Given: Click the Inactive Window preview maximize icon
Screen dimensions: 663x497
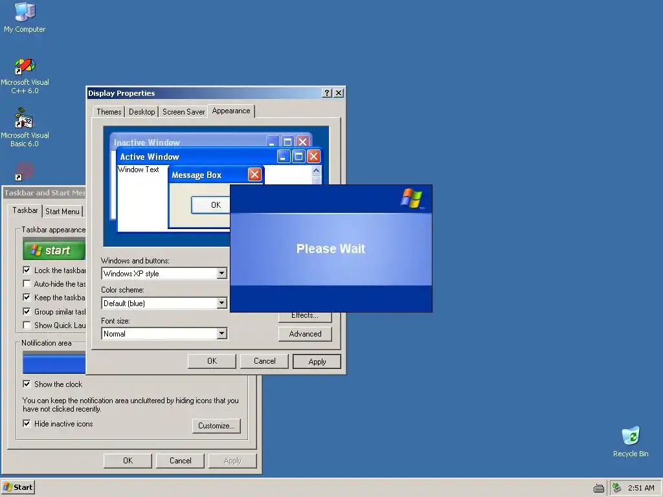Looking at the screenshot, I should point(287,142).
